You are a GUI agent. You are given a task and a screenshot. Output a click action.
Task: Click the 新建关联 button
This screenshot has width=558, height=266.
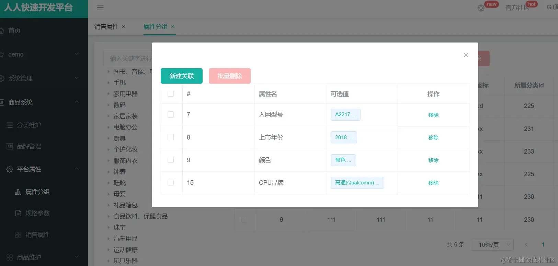click(182, 76)
